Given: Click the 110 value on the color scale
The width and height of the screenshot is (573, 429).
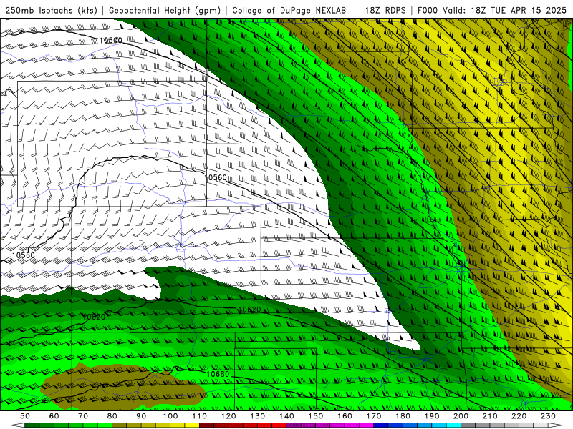Looking at the screenshot, I should pos(200,416).
